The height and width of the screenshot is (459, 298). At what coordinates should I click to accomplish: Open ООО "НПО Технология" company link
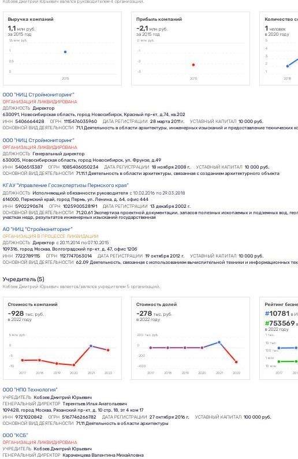30,390
